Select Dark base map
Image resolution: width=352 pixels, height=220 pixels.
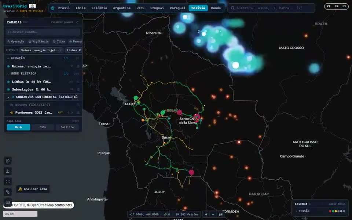(18, 127)
